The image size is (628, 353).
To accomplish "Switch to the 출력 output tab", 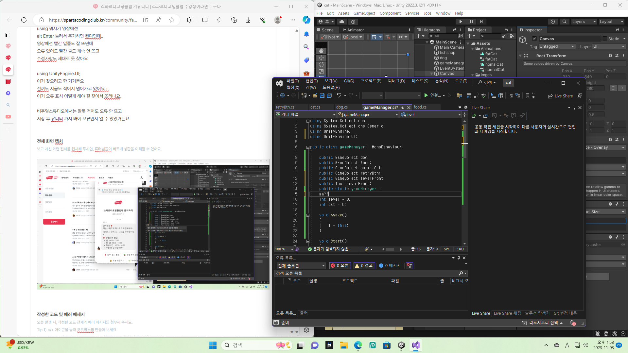I will tap(304, 313).
